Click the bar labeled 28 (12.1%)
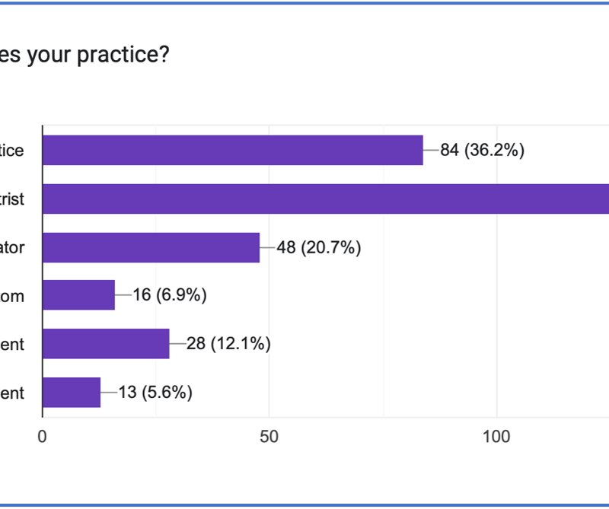The image size is (609, 509). click(x=106, y=344)
